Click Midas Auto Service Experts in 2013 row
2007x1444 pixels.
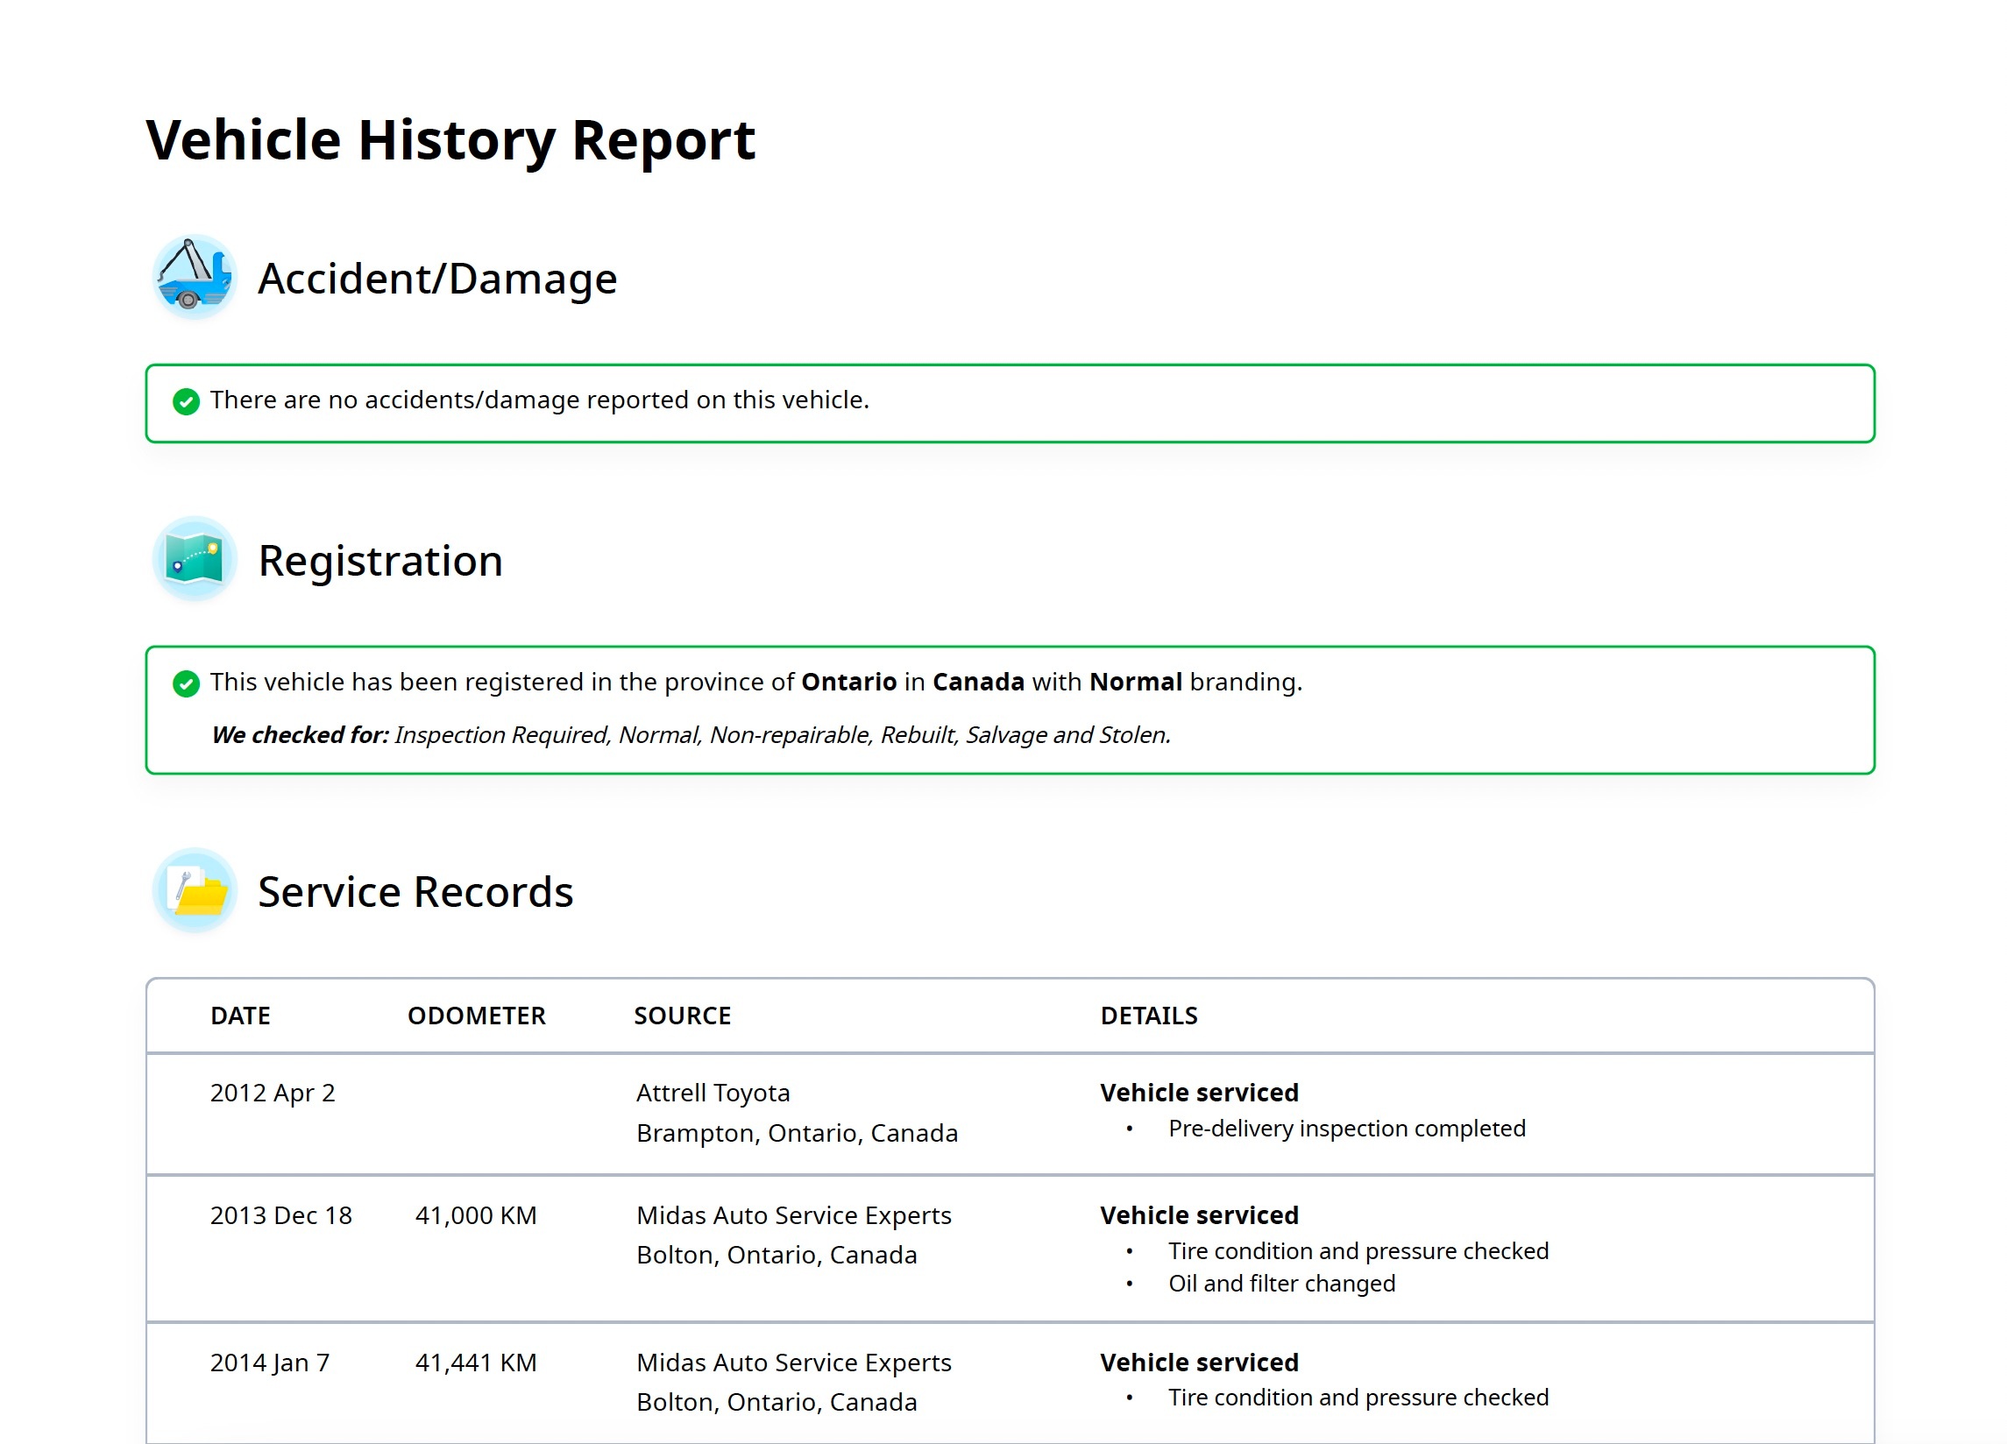click(x=794, y=1215)
